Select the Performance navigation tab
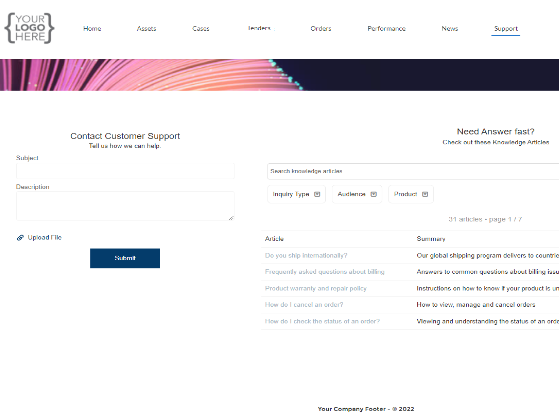This screenshot has width=559, height=419. pos(386,29)
